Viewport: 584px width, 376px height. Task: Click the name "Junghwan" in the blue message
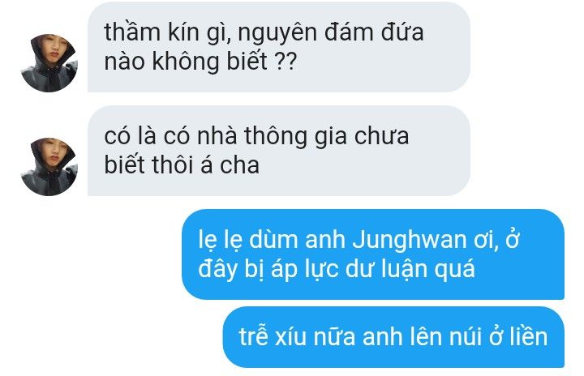(410, 241)
